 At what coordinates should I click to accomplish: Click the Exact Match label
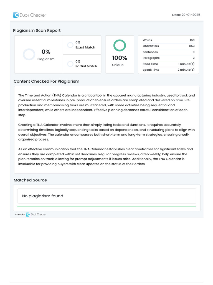tap(85, 47)
